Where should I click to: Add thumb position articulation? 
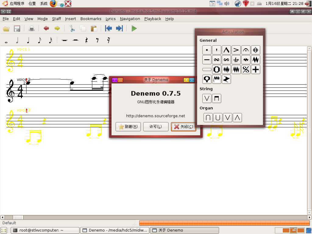pos(207,79)
